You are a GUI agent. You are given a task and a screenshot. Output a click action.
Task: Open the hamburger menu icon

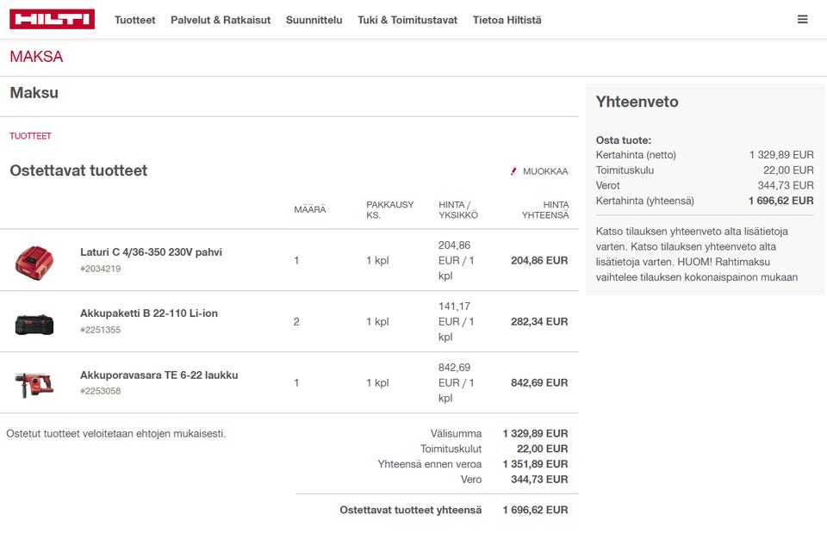(x=802, y=20)
